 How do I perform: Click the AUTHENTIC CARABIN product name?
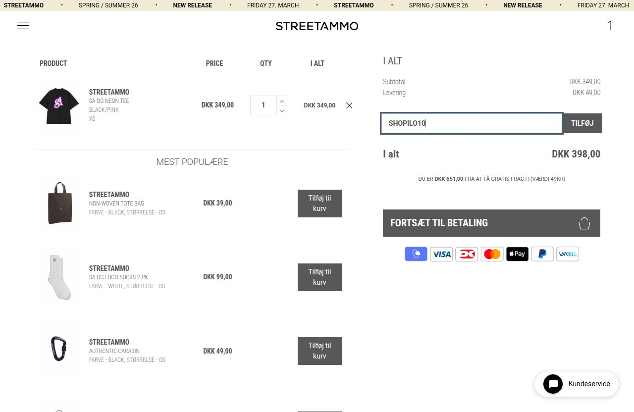click(114, 351)
